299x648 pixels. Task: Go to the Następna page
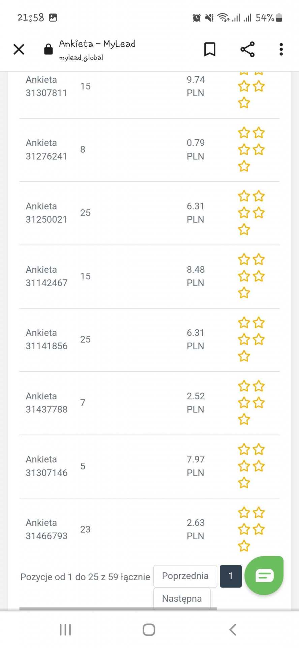(x=182, y=598)
